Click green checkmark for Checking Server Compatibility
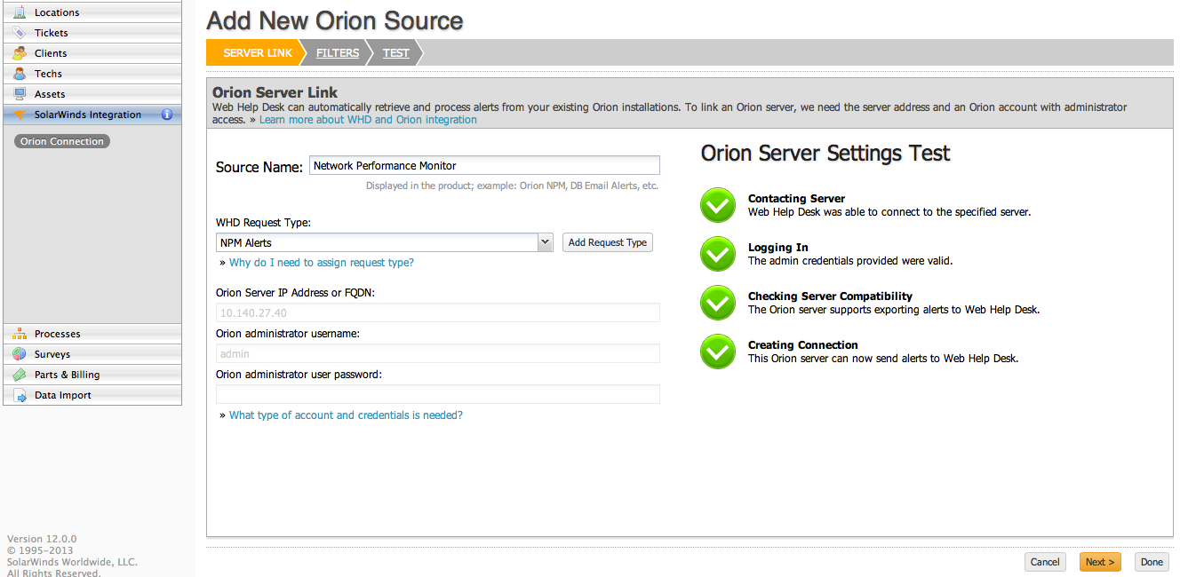 point(718,303)
